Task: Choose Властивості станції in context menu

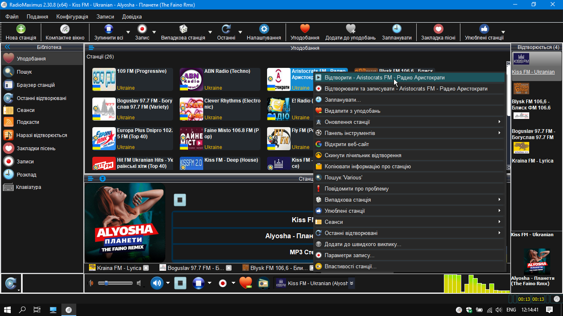Action: click(x=409, y=267)
